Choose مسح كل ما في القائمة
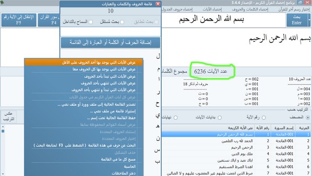312x176 pixels. coord(84,159)
